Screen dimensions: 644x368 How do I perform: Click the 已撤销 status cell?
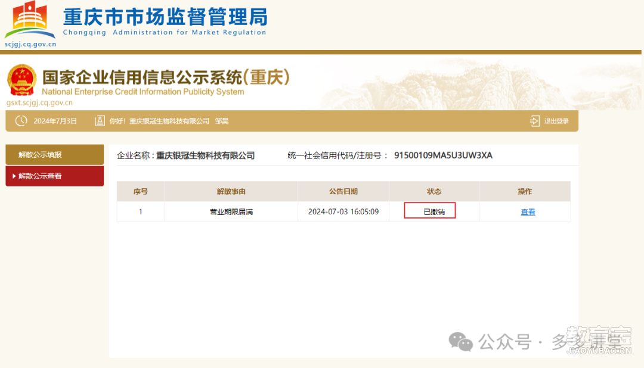[x=434, y=212]
